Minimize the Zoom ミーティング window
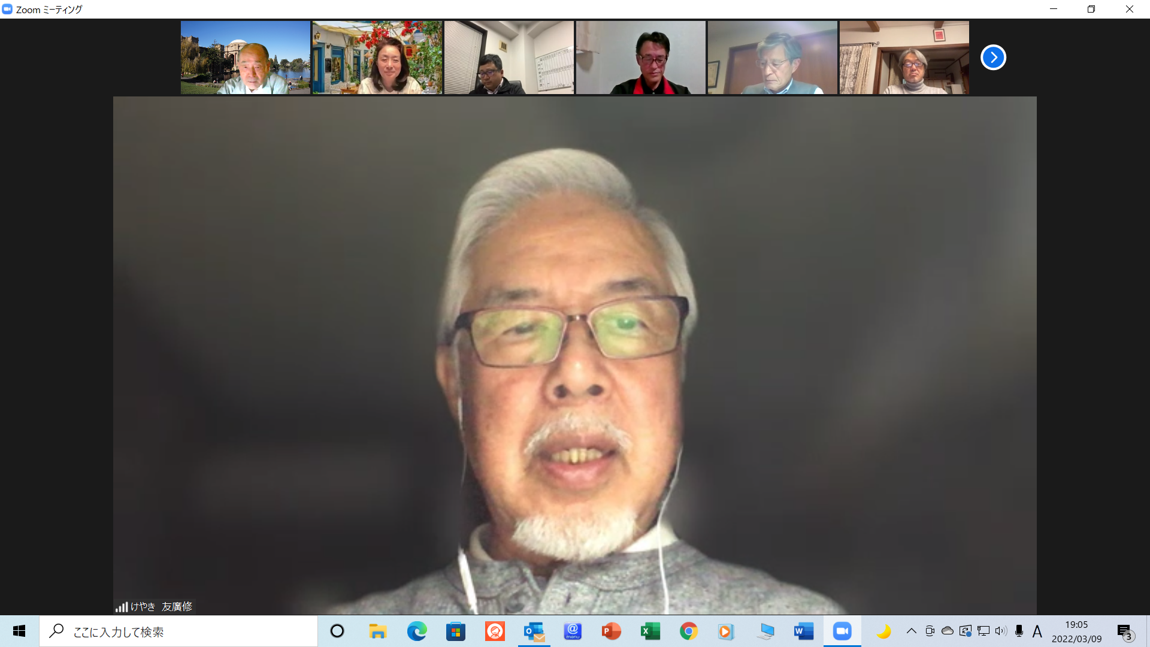The height and width of the screenshot is (647, 1150). (1054, 9)
